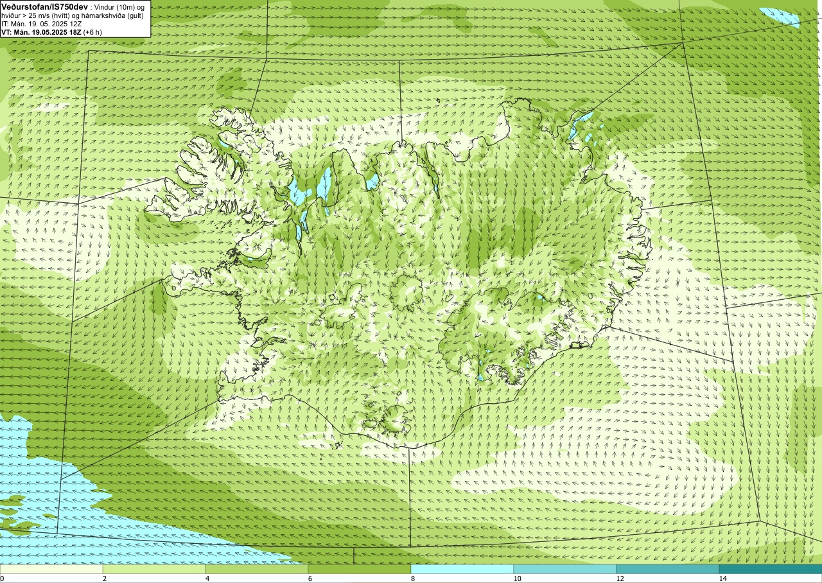Click the legend tick label "14"
Viewport: 822px width, 583px height.
(x=722, y=579)
